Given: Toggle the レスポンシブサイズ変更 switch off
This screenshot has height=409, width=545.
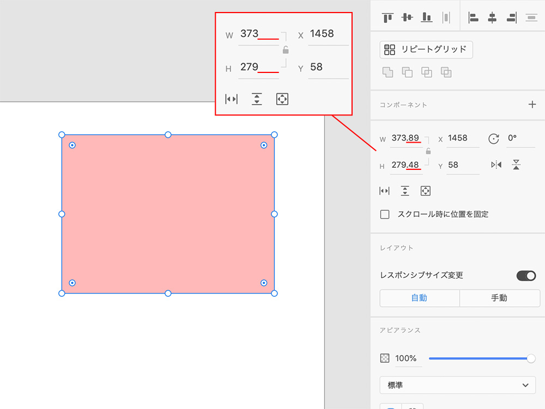Looking at the screenshot, I should coord(526,276).
